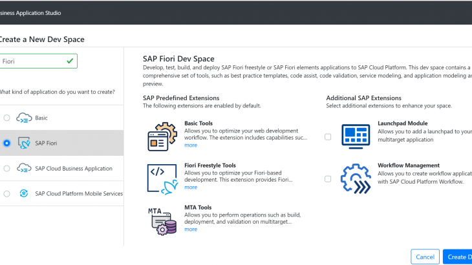Click the 'Workflow Management' heading

point(409,165)
